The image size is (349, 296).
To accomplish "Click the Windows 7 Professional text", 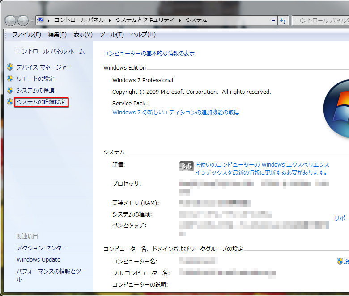I will pos(143,80).
